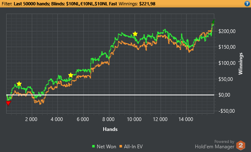
Task: Click the green upward triangle peak marker
Action: [213, 21]
